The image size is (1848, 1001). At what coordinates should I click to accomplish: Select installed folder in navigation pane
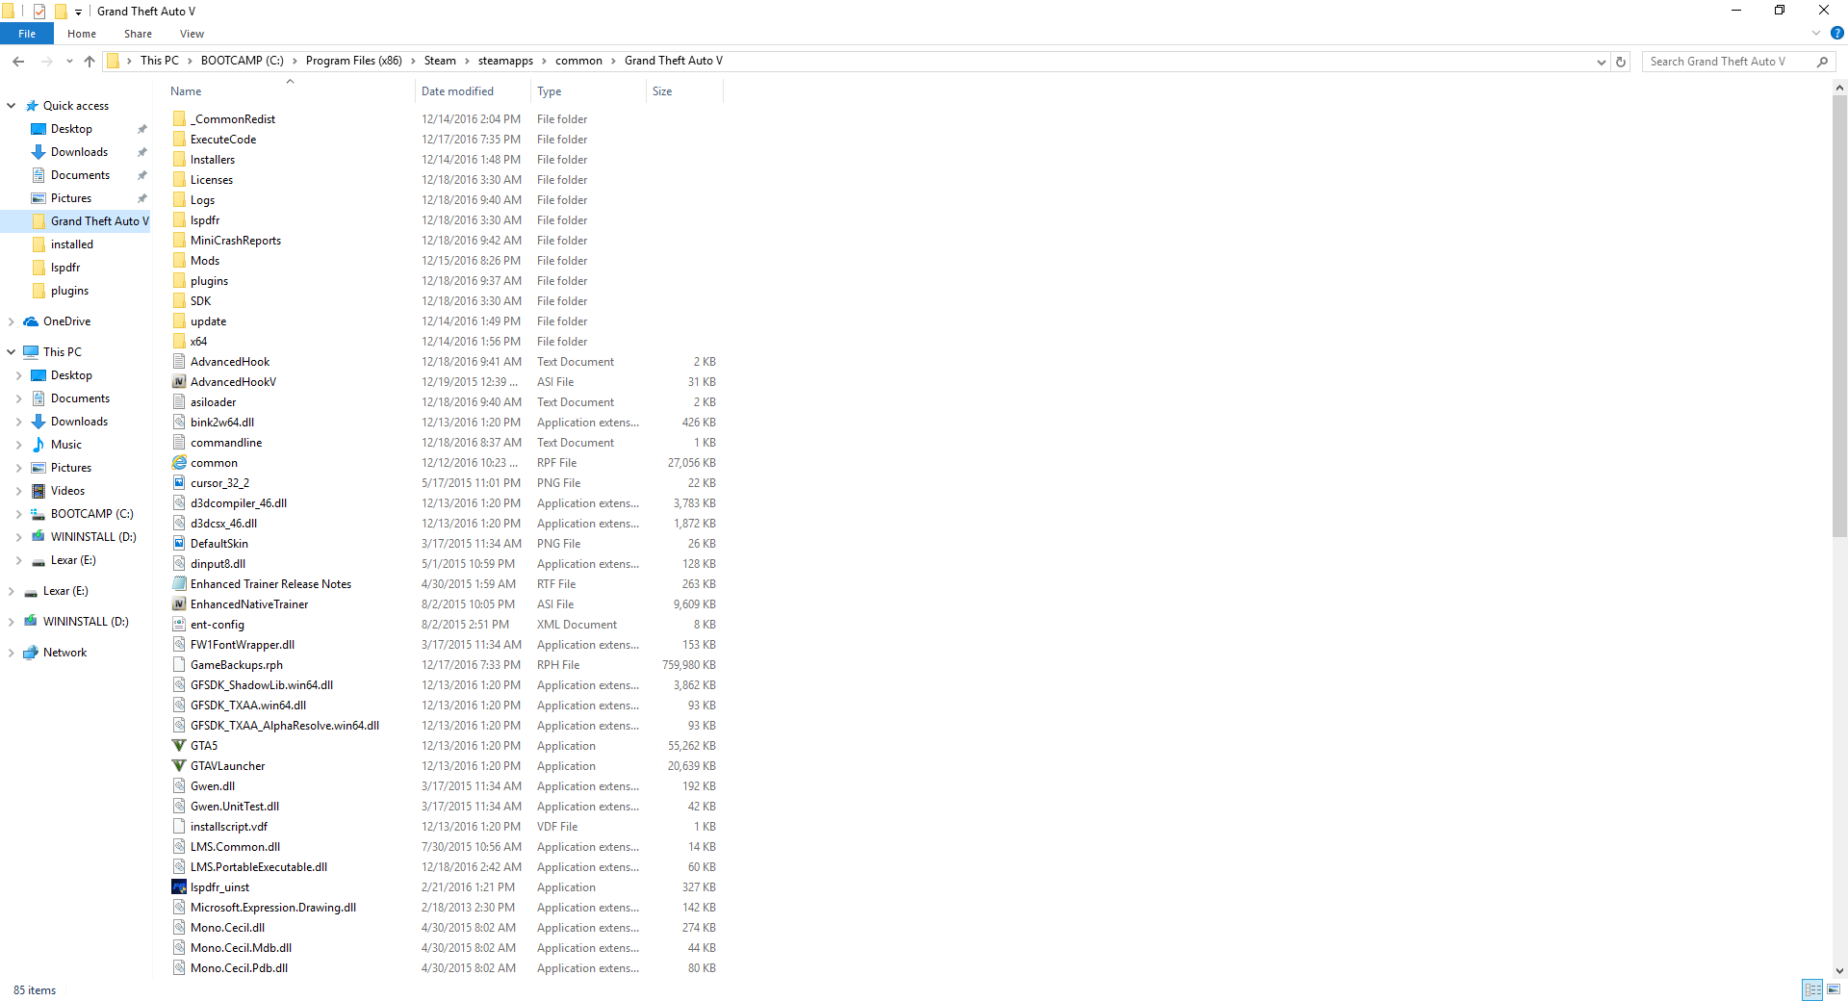pos(72,244)
